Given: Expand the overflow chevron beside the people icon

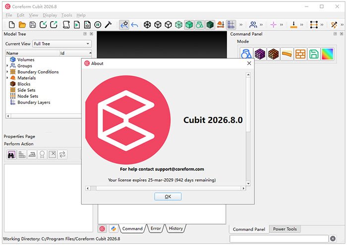Looking at the screenshot, I should click(x=261, y=25).
